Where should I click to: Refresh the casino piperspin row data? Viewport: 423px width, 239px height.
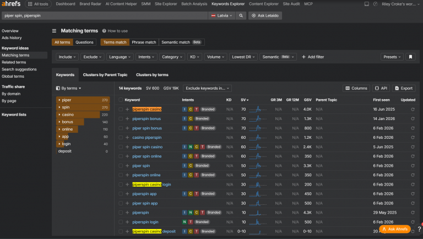tap(413, 137)
